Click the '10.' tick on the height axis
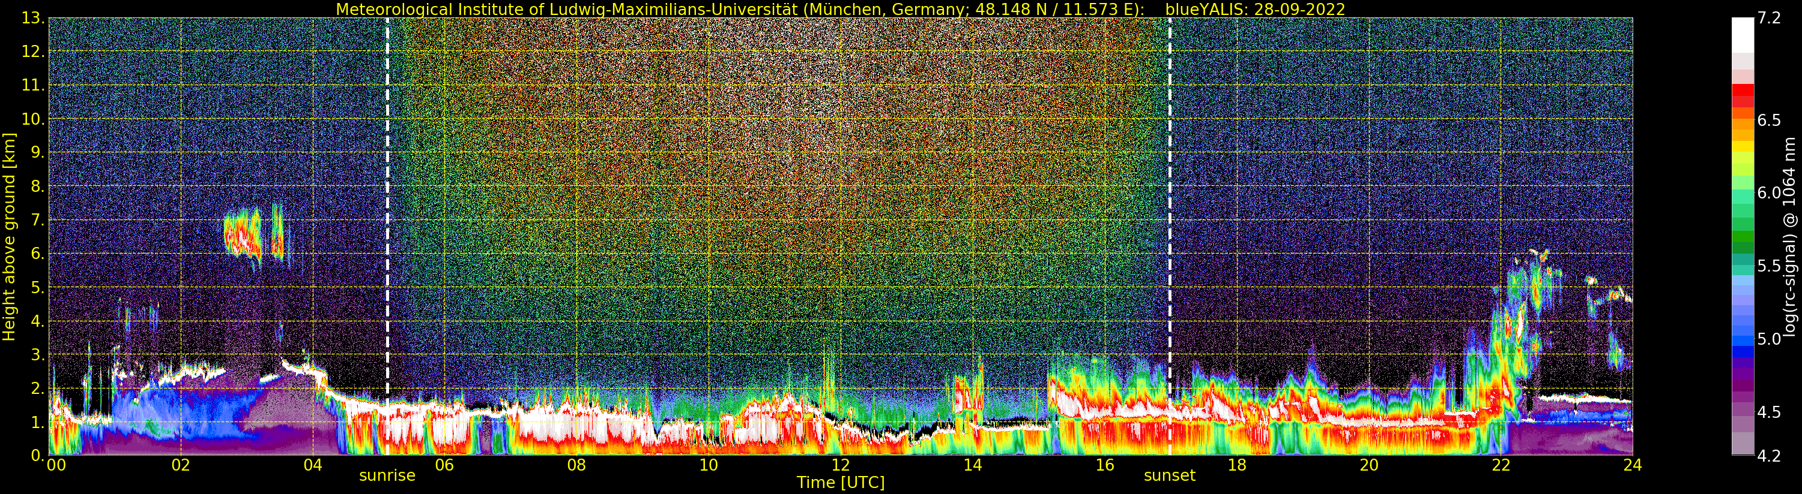The width and height of the screenshot is (1802, 494). click(x=34, y=119)
